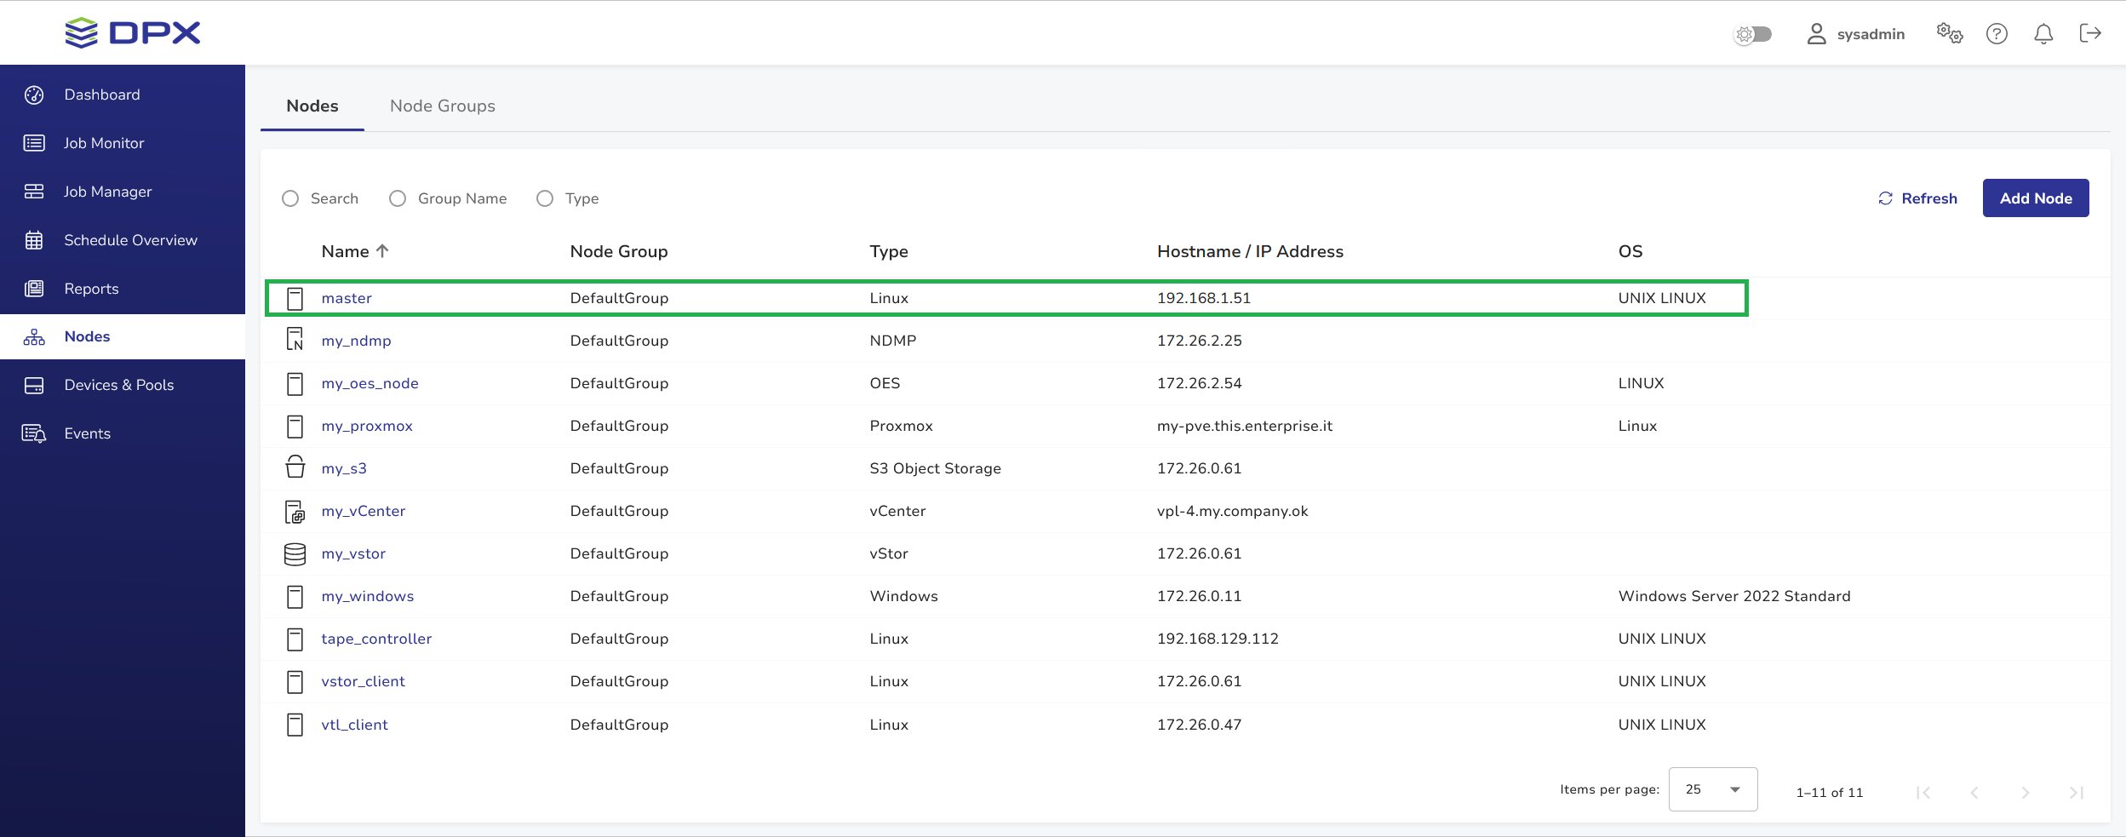Click the sysadmin username text
Image resolution: width=2126 pixels, height=837 pixels.
(x=1871, y=34)
